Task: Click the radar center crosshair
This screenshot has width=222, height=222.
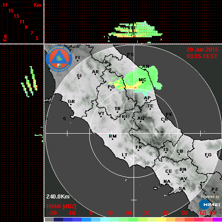Action: 134,133
